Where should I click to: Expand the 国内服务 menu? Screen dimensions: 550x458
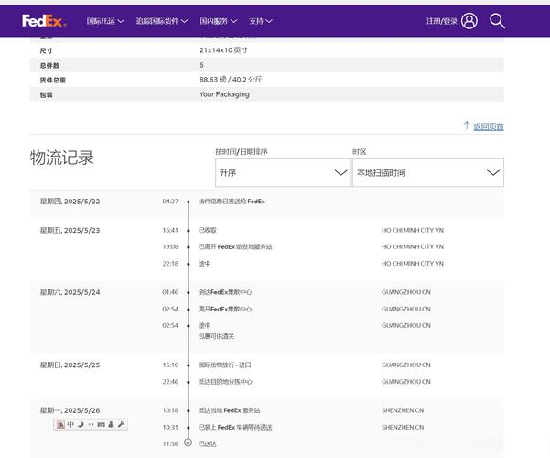pos(219,20)
